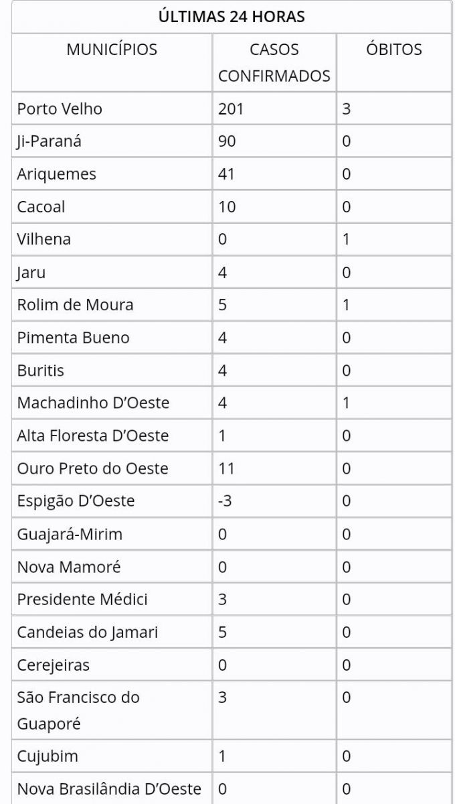Select the São Francisco do Guaporé cell
The image size is (455, 804).
(78, 710)
